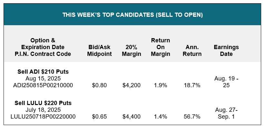
Task: Select the 'Bid/Ask Midpoint' column header
Action: point(99,50)
